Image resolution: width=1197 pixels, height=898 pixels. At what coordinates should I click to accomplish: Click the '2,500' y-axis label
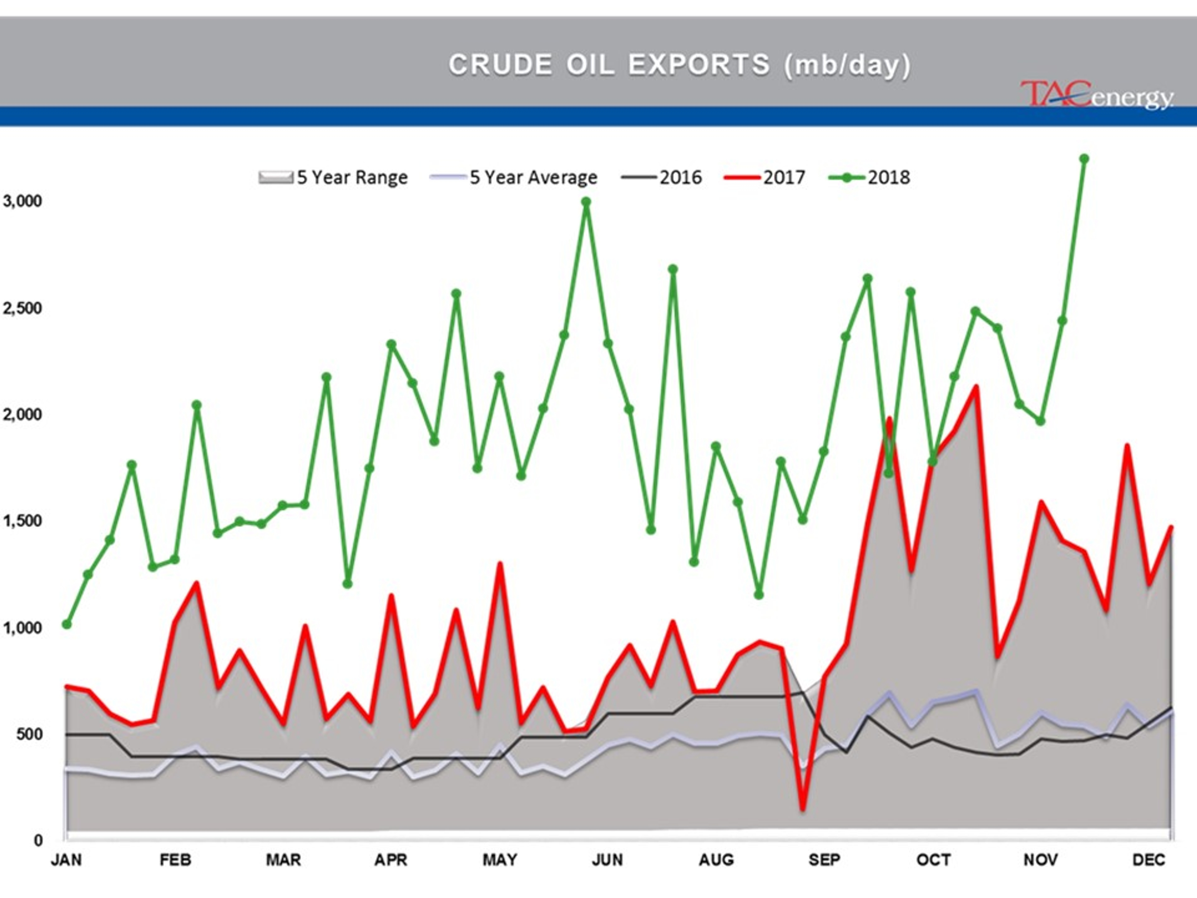[22, 308]
